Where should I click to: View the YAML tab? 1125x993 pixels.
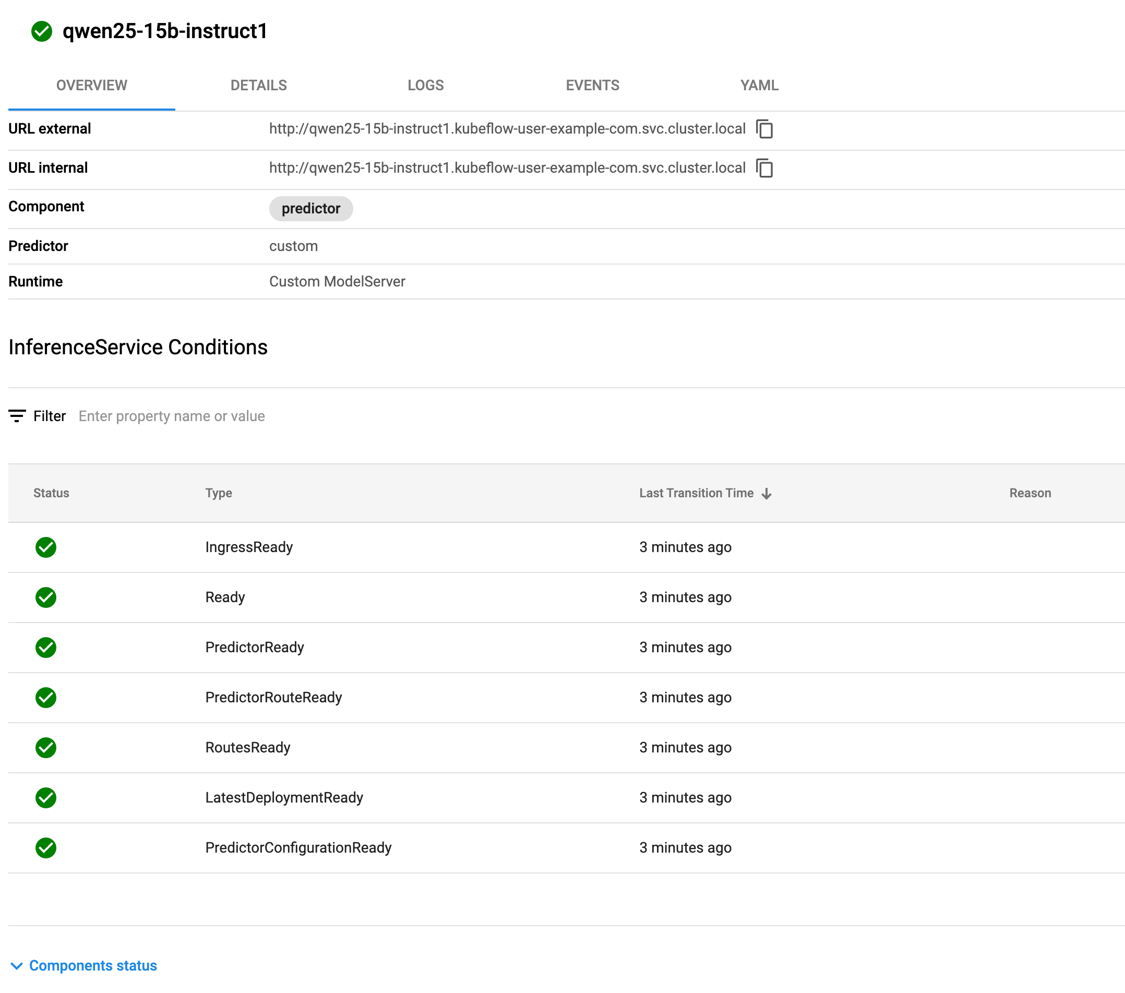click(x=759, y=86)
